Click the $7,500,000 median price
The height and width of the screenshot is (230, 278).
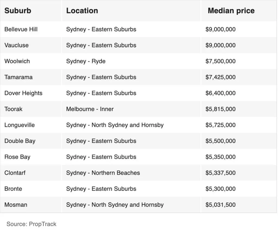coord(220,61)
